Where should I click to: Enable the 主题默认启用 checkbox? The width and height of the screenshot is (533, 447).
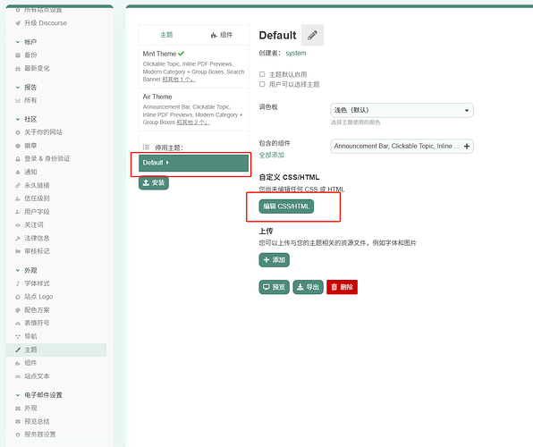pyautogui.click(x=262, y=74)
